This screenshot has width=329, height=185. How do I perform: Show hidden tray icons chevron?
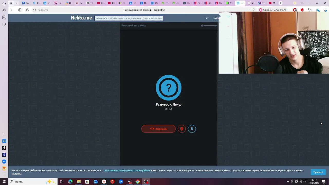[x=288, y=182]
